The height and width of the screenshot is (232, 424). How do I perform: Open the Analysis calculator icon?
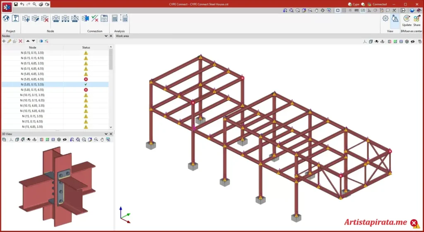coord(115,19)
